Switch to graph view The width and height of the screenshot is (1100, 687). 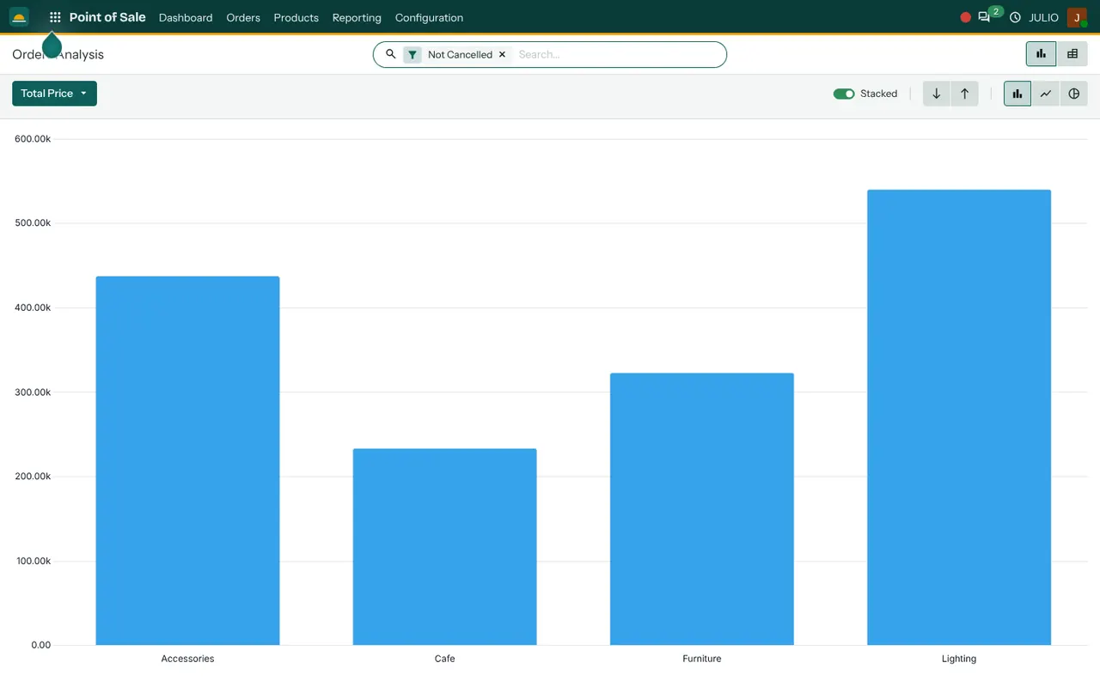[x=1041, y=53]
